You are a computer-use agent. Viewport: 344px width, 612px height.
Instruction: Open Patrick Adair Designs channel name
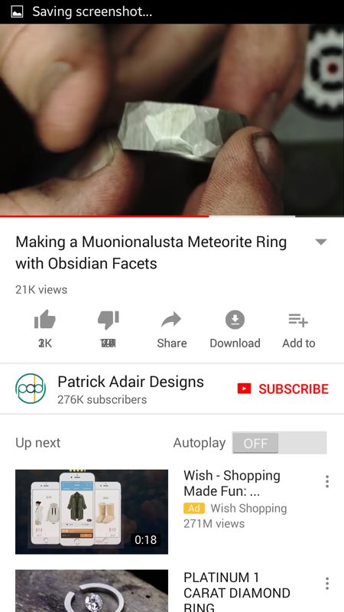click(131, 382)
